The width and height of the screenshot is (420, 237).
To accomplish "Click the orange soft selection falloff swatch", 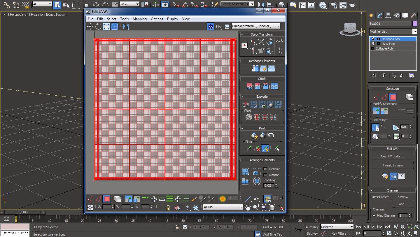I will 223,199.
